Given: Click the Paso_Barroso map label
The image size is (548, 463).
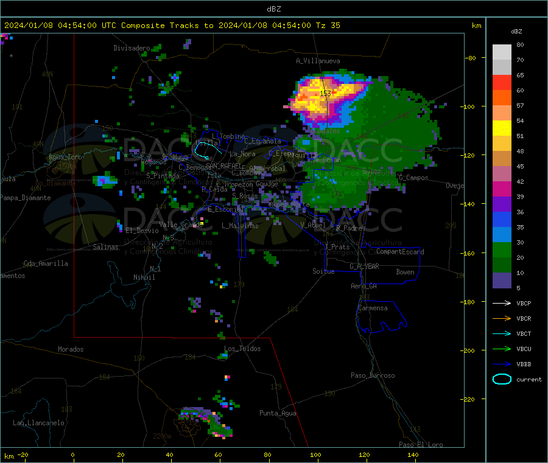Looking at the screenshot, I should (373, 375).
